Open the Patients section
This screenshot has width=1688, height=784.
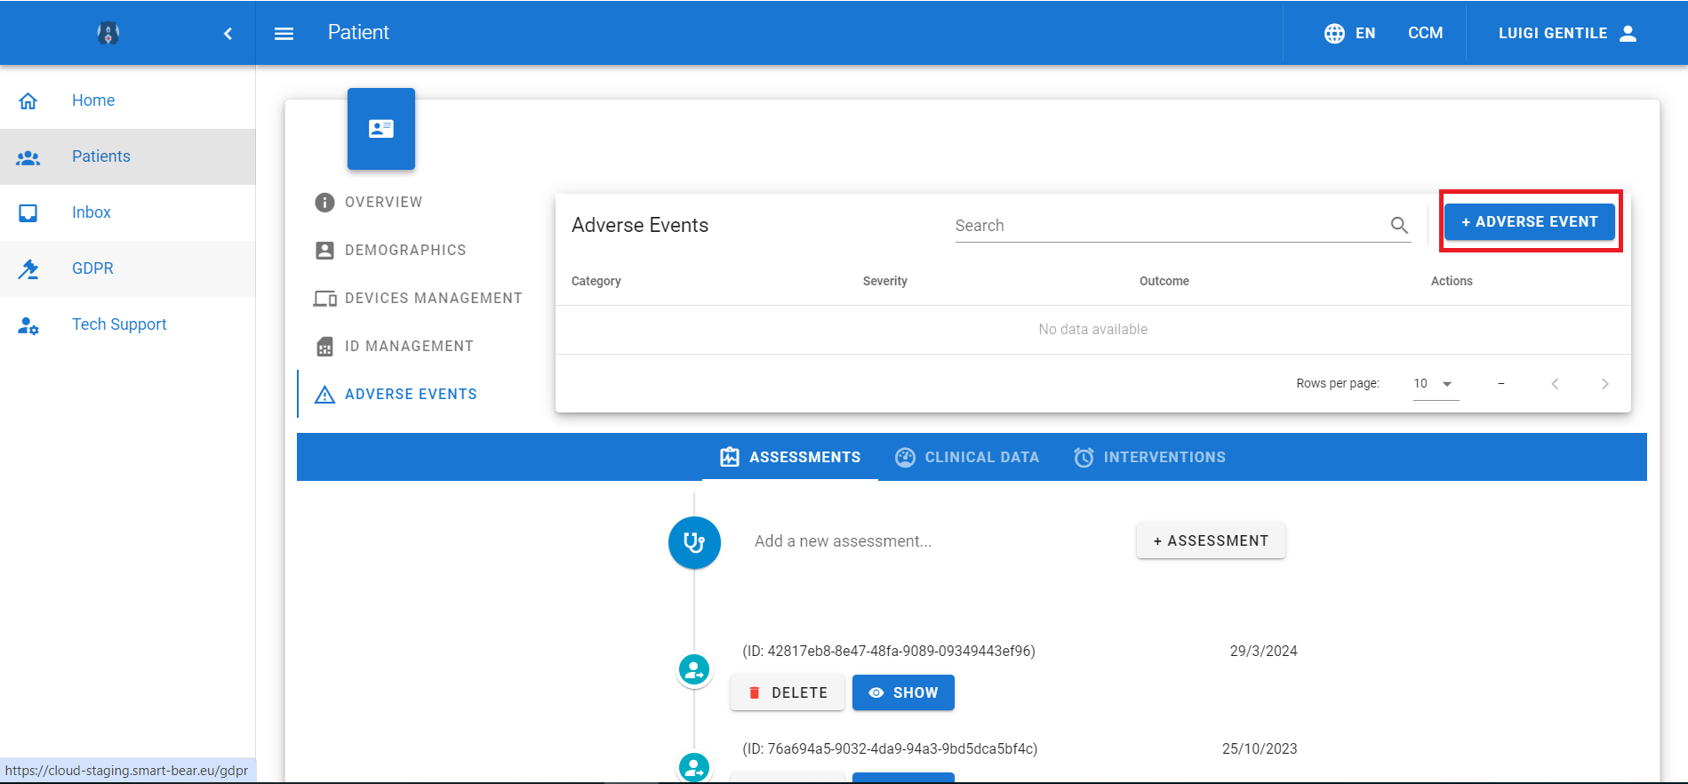128,156
